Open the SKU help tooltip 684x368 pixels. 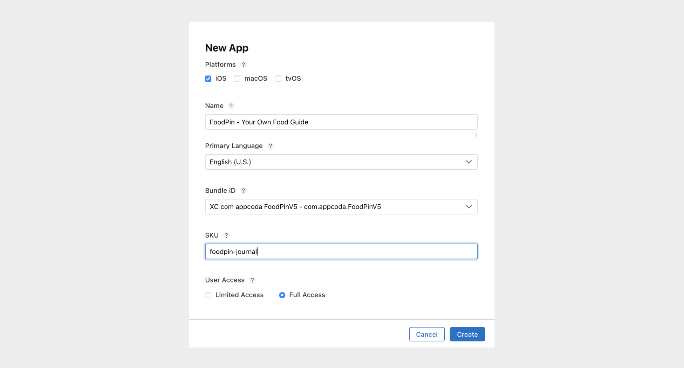pyautogui.click(x=226, y=236)
